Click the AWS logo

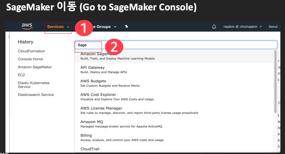pos(27,26)
